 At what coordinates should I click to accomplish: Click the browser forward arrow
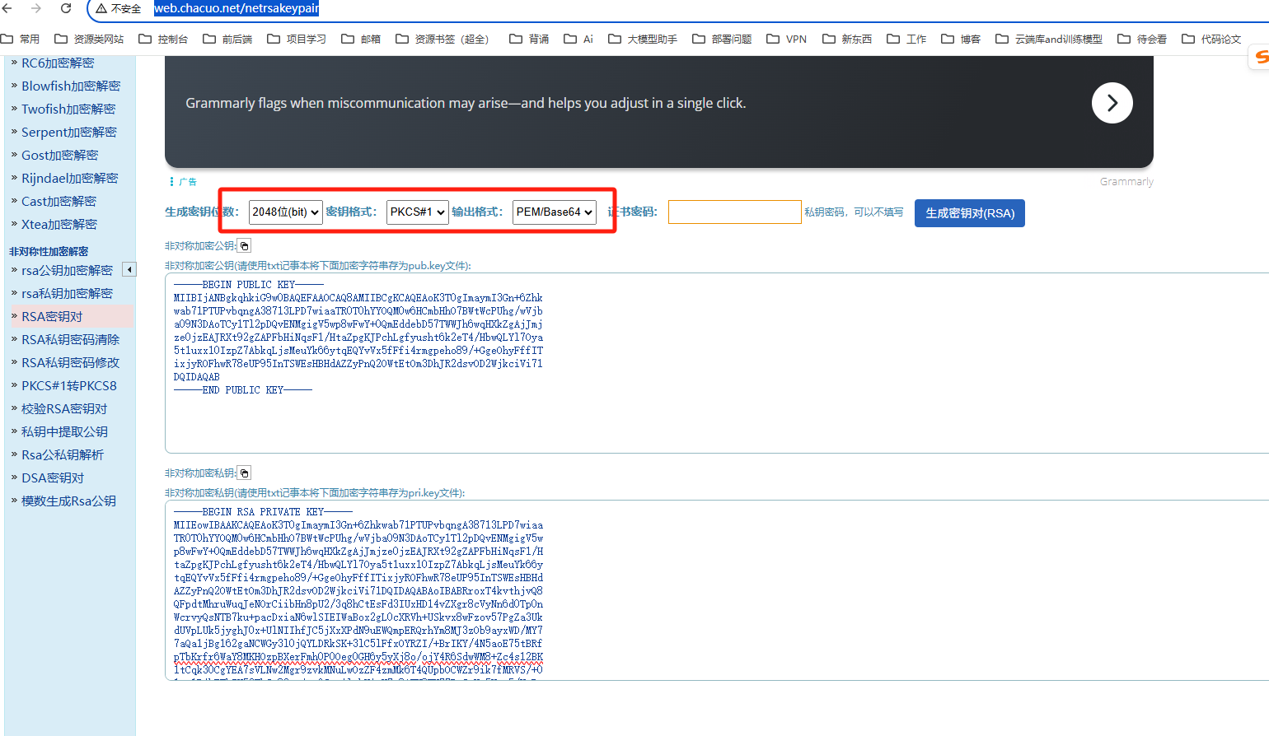(x=36, y=8)
